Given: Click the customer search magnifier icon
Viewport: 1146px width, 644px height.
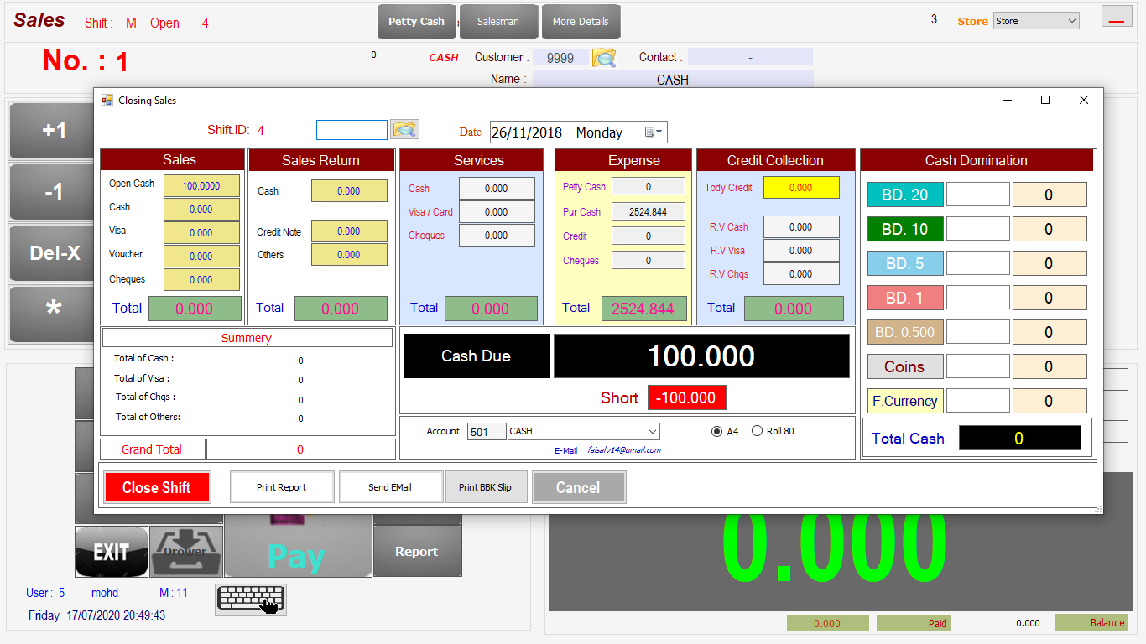Looking at the screenshot, I should tap(604, 58).
